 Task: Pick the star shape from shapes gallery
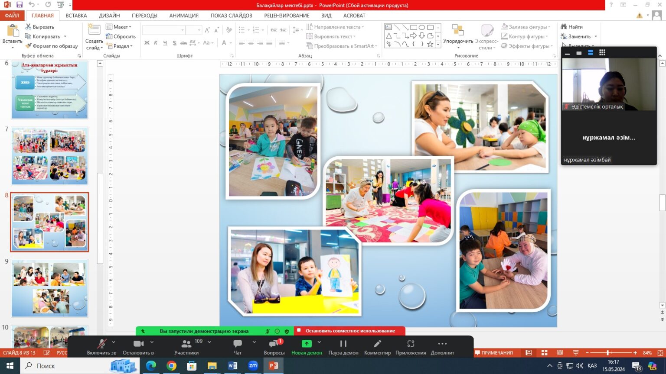pyautogui.click(x=430, y=44)
